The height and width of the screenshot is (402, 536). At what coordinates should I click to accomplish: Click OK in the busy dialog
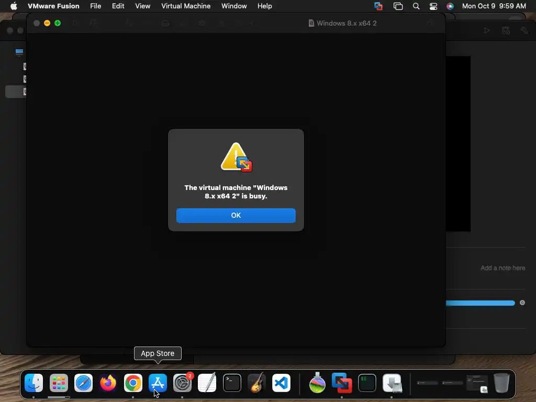pyautogui.click(x=236, y=215)
